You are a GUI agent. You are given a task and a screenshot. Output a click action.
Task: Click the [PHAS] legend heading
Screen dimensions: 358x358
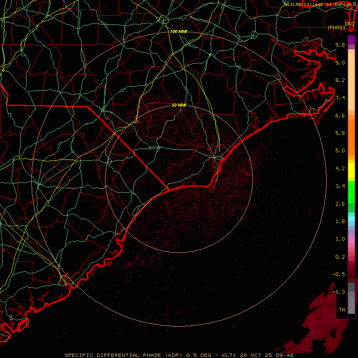pyautogui.click(x=336, y=27)
